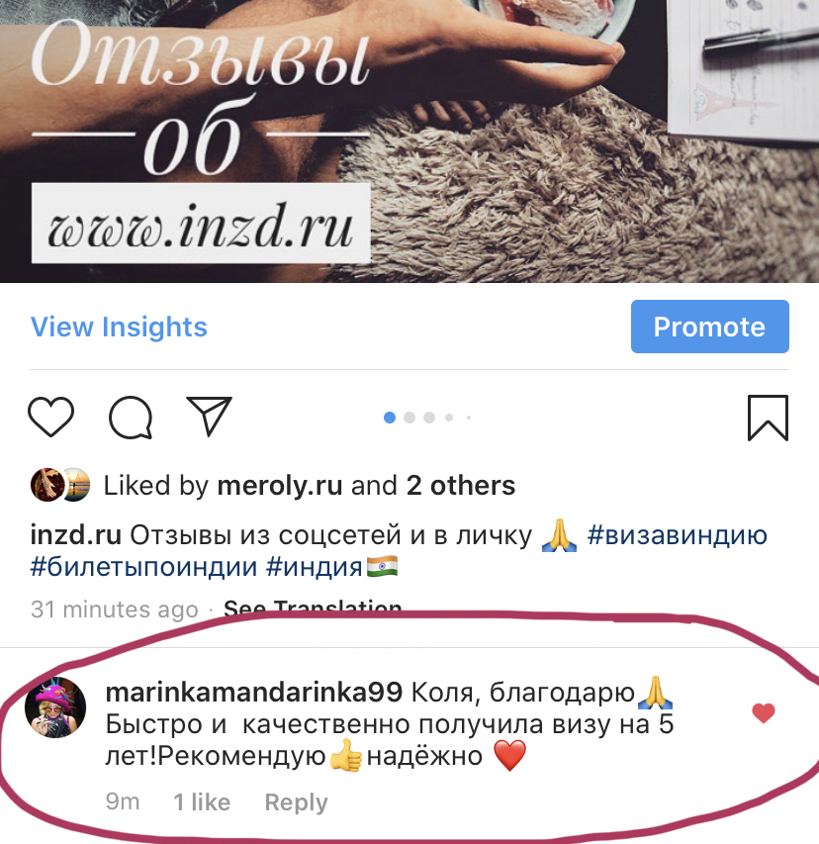Jump to second carousel dot

tap(409, 418)
